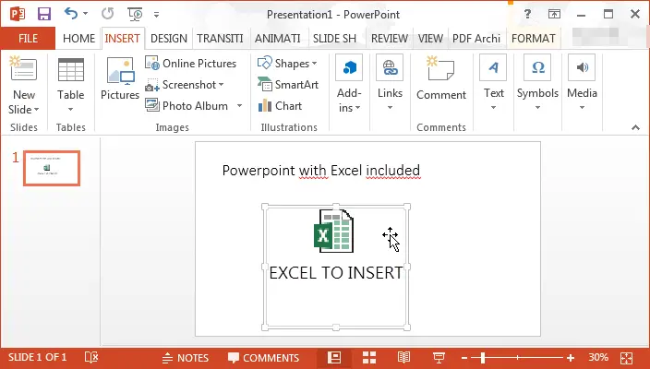The height and width of the screenshot is (369, 650).
Task: Open the Shapes gallery
Action: point(287,64)
